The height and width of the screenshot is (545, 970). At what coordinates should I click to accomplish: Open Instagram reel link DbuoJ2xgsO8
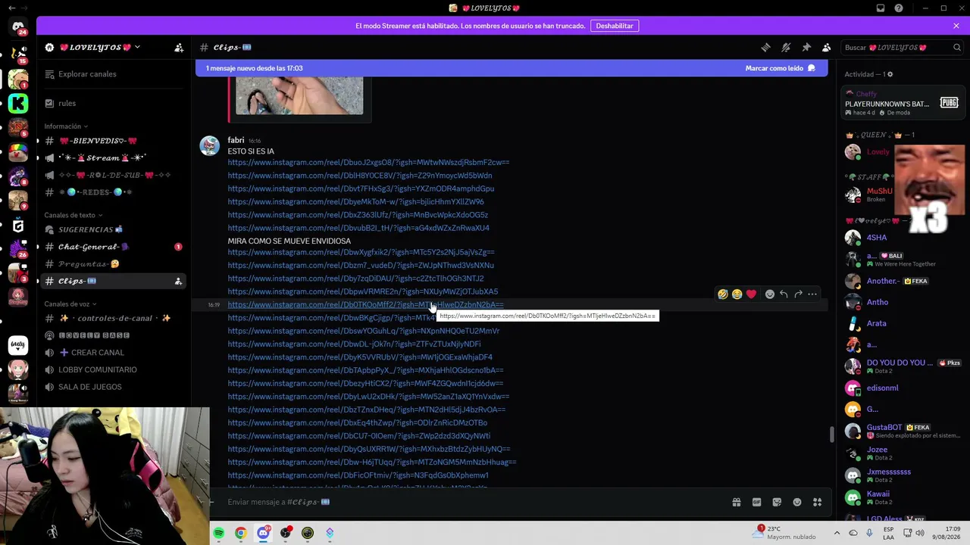tap(368, 163)
